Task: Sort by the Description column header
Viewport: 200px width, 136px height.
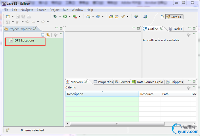Action: [102, 94]
